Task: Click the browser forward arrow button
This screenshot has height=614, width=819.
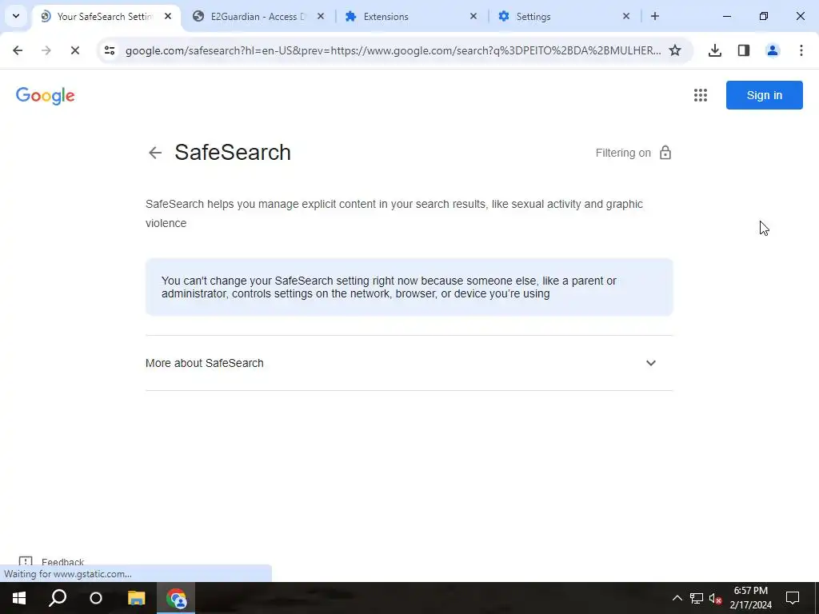Action: coord(46,50)
